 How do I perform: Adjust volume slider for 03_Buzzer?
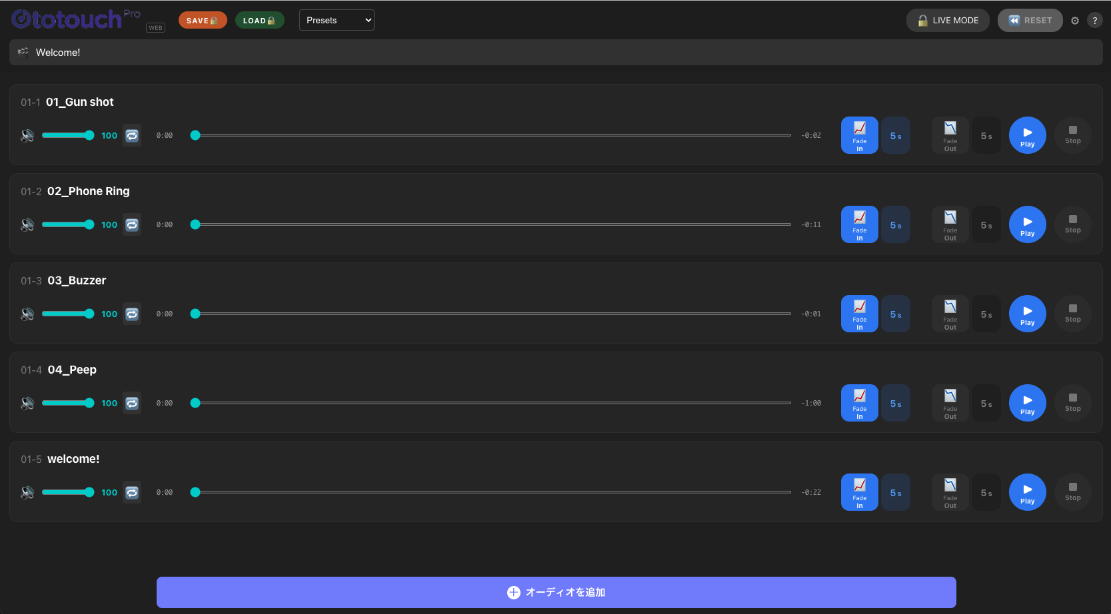tap(68, 314)
